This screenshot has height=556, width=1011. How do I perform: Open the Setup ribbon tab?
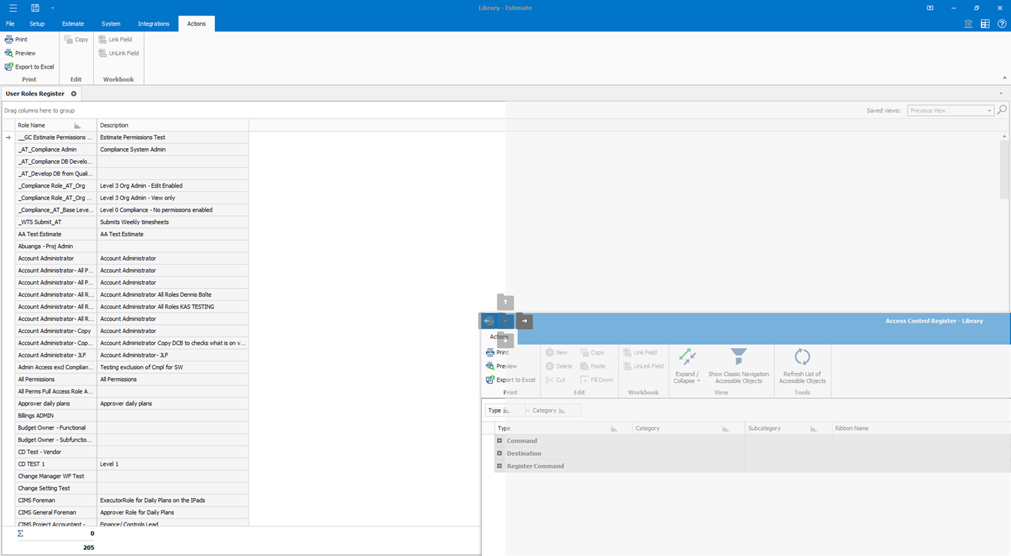[x=37, y=24]
